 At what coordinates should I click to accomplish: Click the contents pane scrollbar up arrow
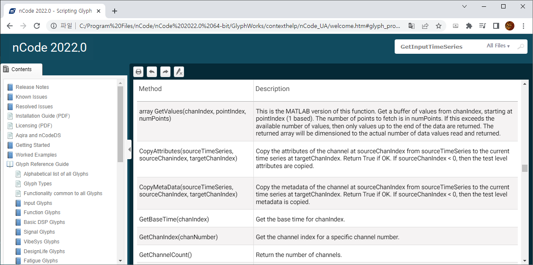point(120,83)
